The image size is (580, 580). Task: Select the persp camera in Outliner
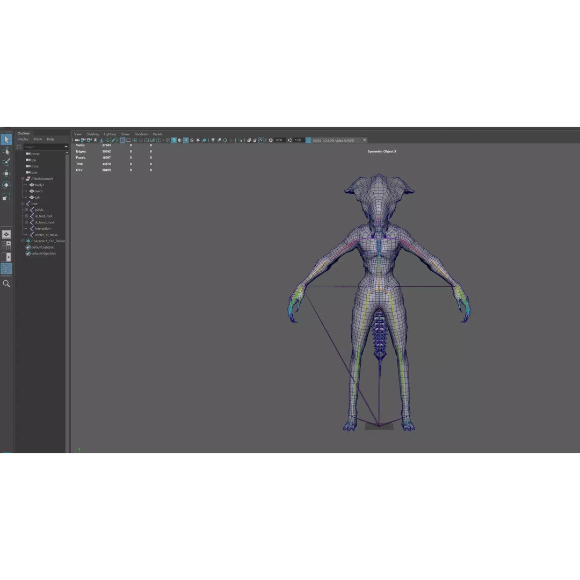tap(33, 154)
